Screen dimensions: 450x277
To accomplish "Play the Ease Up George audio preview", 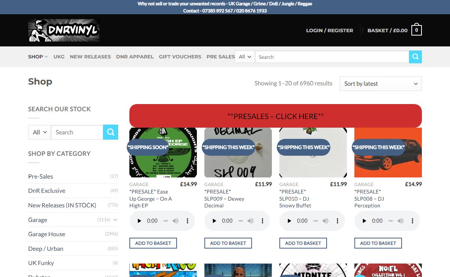I will click(139, 221).
